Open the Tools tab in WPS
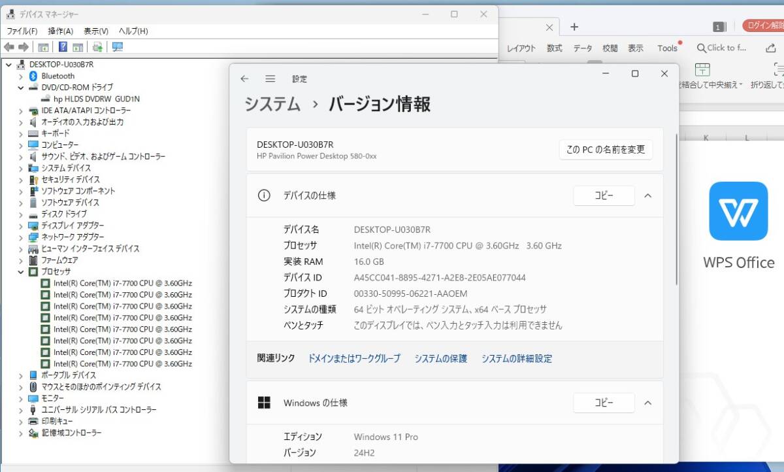The height and width of the screenshot is (472, 784). (x=668, y=48)
